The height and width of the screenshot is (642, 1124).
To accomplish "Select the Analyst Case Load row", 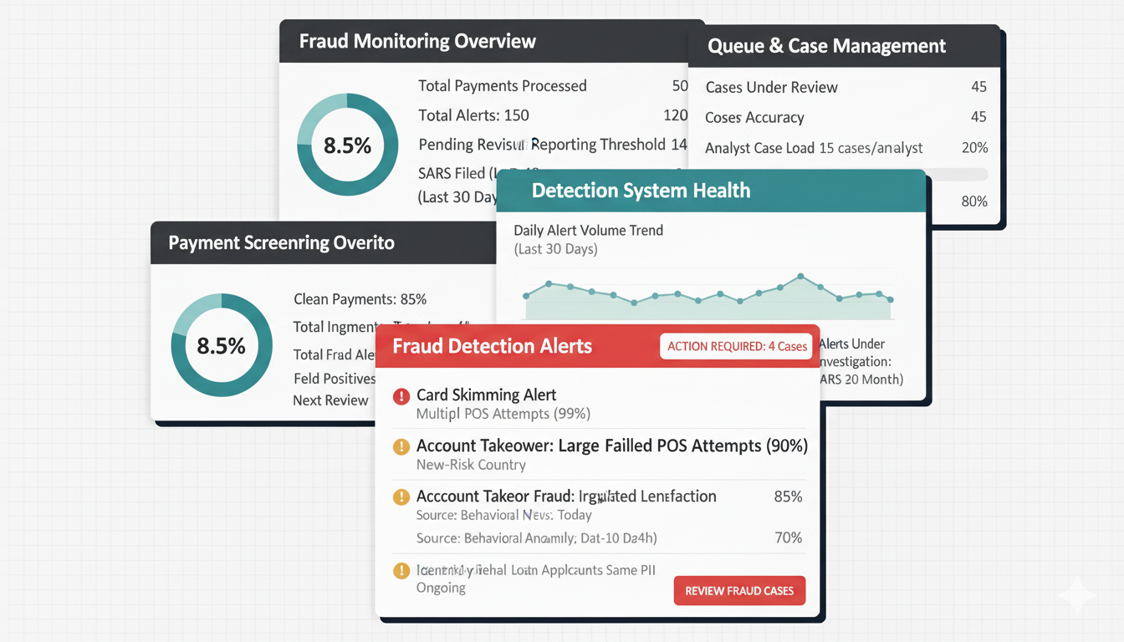I will [845, 148].
